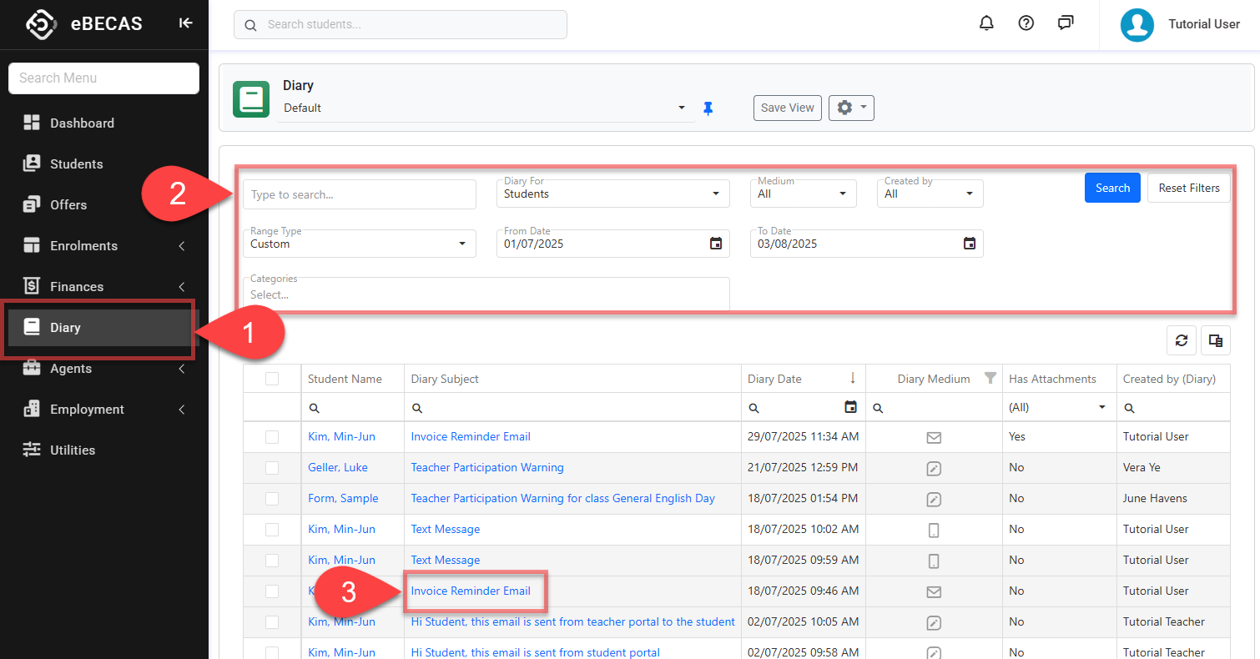Click the refresh grid icon
This screenshot has width=1260, height=659.
tap(1182, 340)
